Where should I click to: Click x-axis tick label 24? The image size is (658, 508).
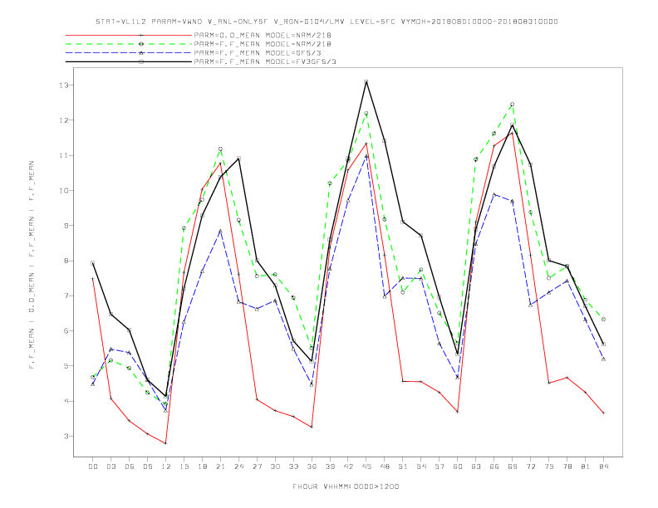coord(238,466)
